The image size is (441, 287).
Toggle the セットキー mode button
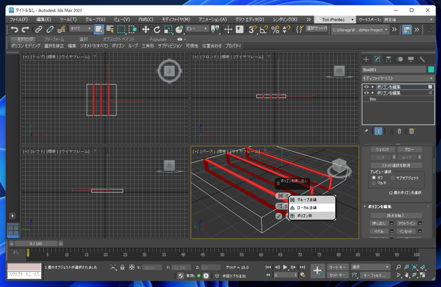click(337, 275)
